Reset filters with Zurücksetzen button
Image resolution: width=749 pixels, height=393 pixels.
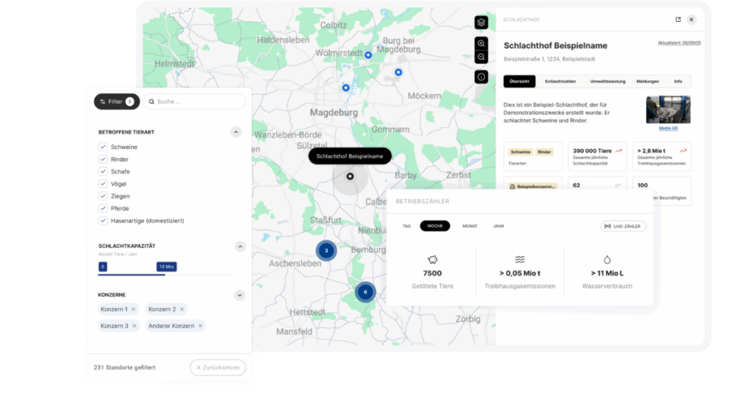click(218, 367)
